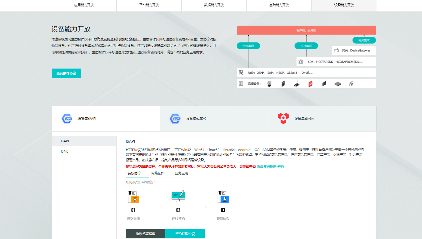The height and width of the screenshot is (239, 422).
Task: Click the red gateway hexagon icon
Action: [x=283, y=118]
